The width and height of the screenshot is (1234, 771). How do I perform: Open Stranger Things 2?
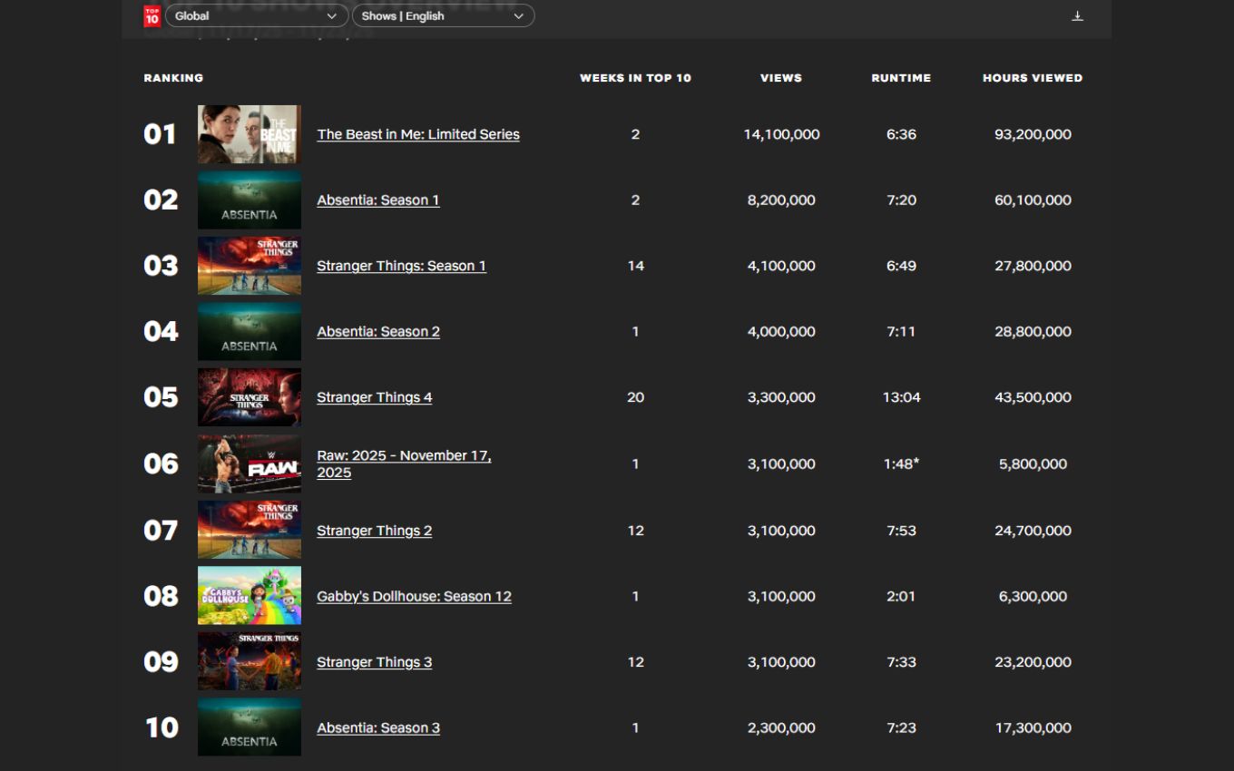374,530
